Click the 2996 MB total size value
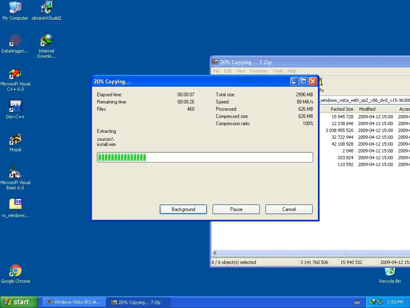 (x=304, y=95)
